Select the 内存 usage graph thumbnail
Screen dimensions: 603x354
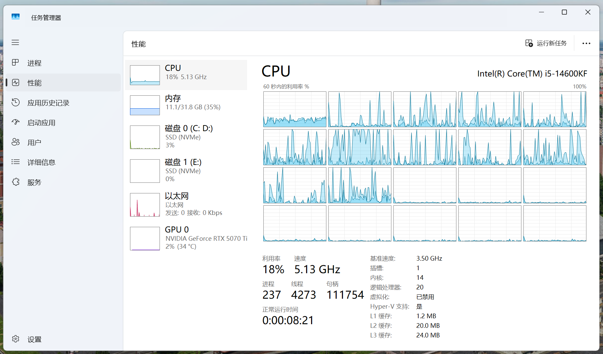(145, 105)
